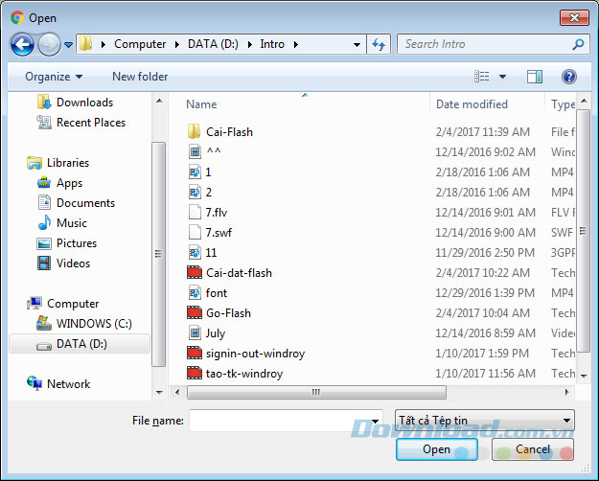Select the Cai-Flash folder icon

pos(194,132)
